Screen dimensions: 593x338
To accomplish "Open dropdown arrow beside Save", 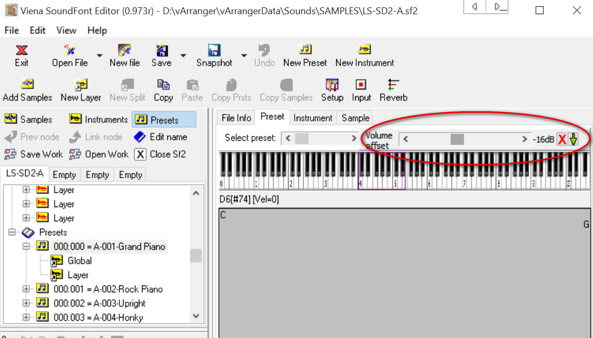I will [x=184, y=56].
